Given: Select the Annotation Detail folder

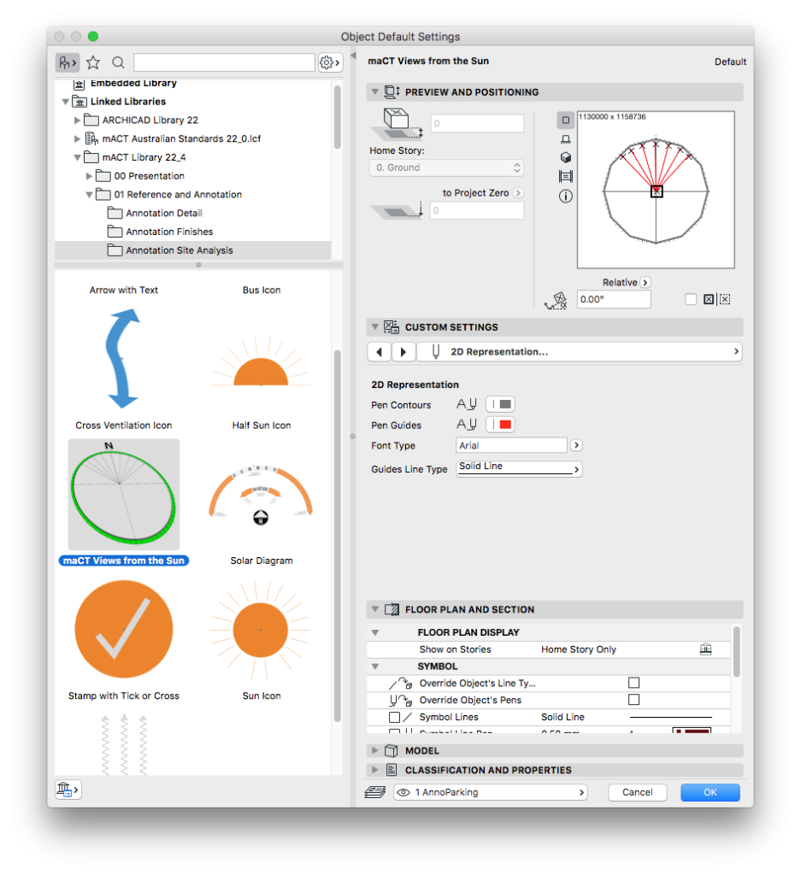Looking at the screenshot, I should (x=163, y=213).
